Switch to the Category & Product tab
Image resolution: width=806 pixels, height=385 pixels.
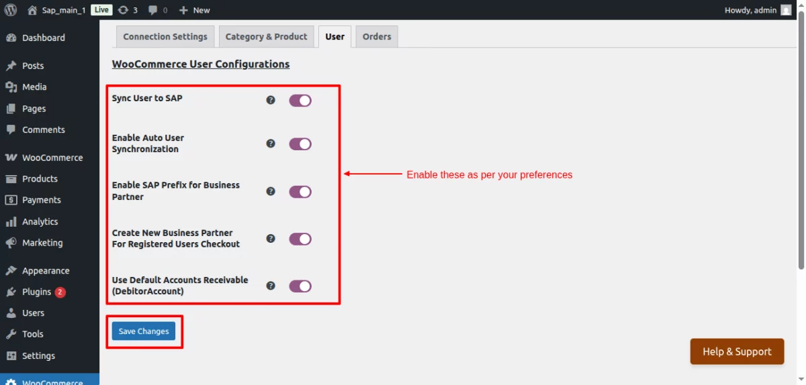(266, 37)
